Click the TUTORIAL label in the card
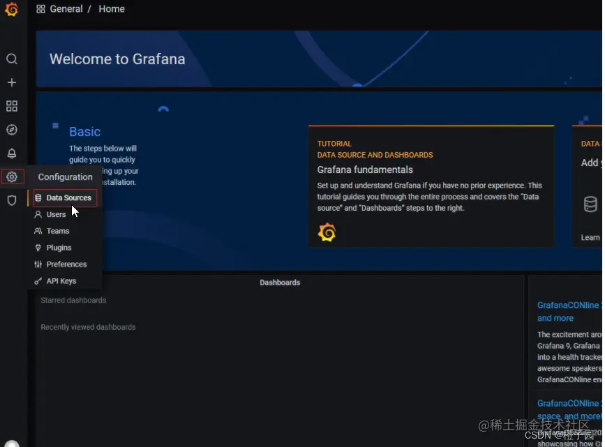This screenshot has height=447, width=605. point(334,144)
